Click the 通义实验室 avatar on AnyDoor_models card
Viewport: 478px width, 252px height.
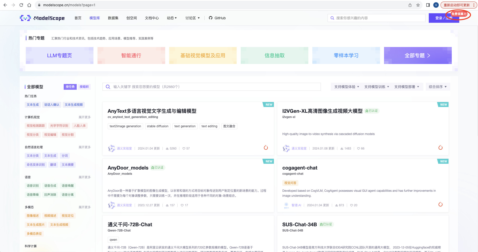[111, 205]
